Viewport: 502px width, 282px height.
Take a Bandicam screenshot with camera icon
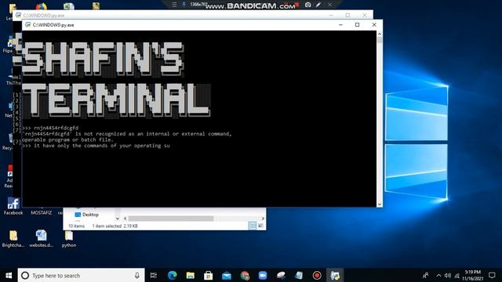pyautogui.click(x=307, y=5)
